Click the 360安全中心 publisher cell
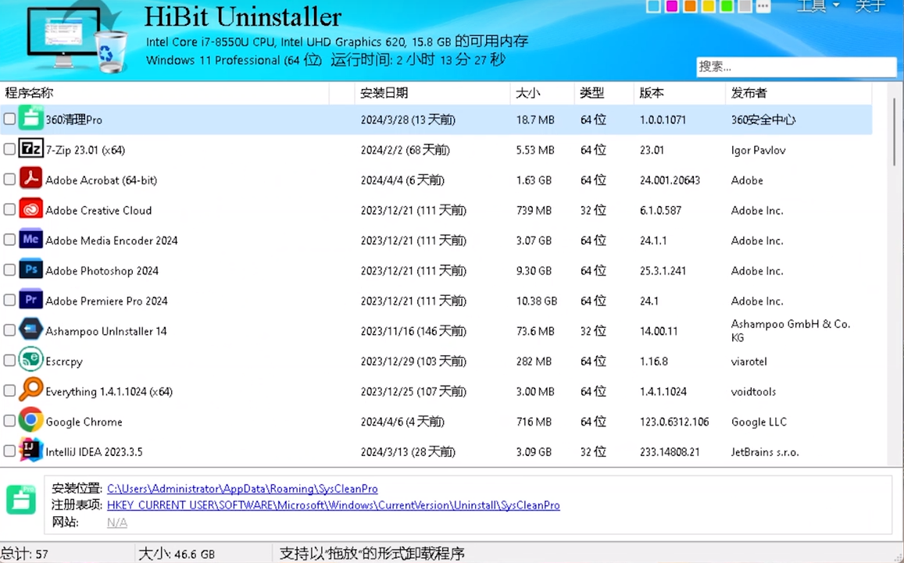This screenshot has width=904, height=563. 763,119
